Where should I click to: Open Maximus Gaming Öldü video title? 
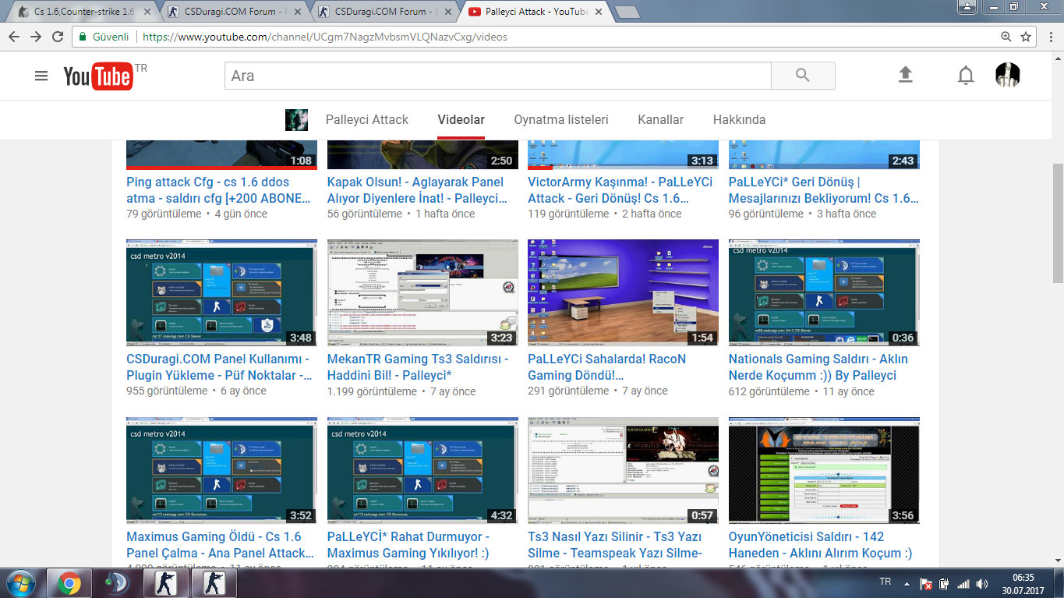221,545
